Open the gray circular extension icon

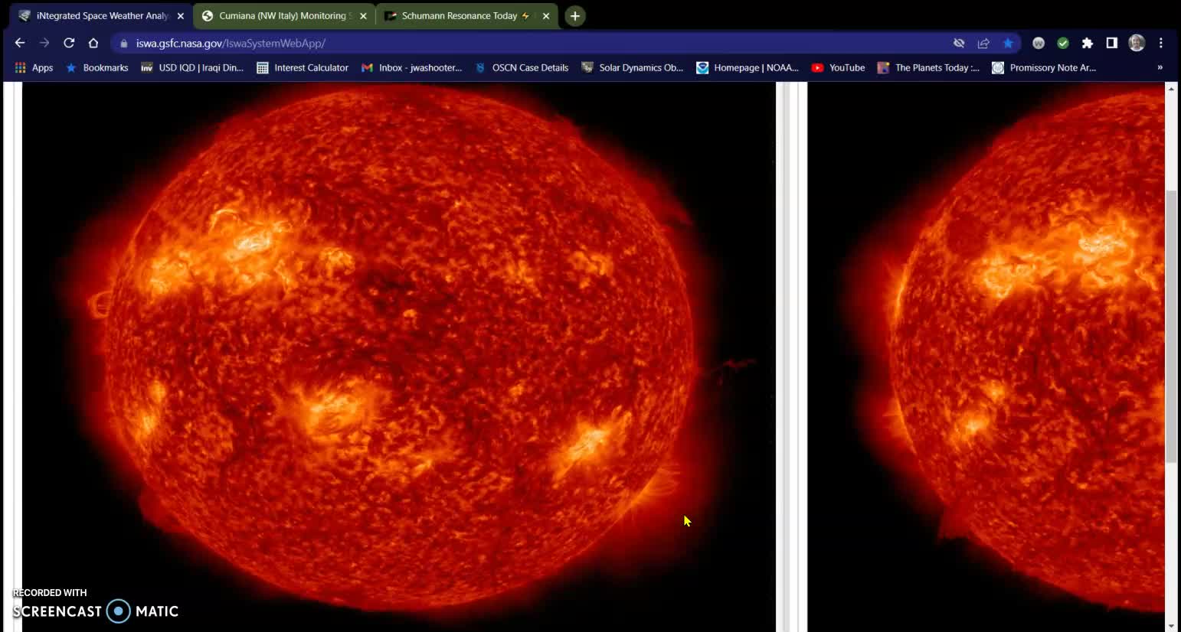1039,43
